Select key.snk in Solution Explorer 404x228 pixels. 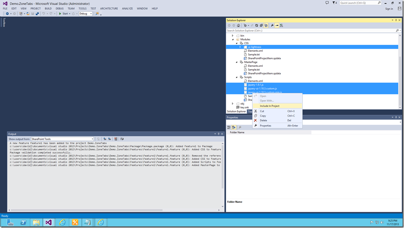[245, 107]
